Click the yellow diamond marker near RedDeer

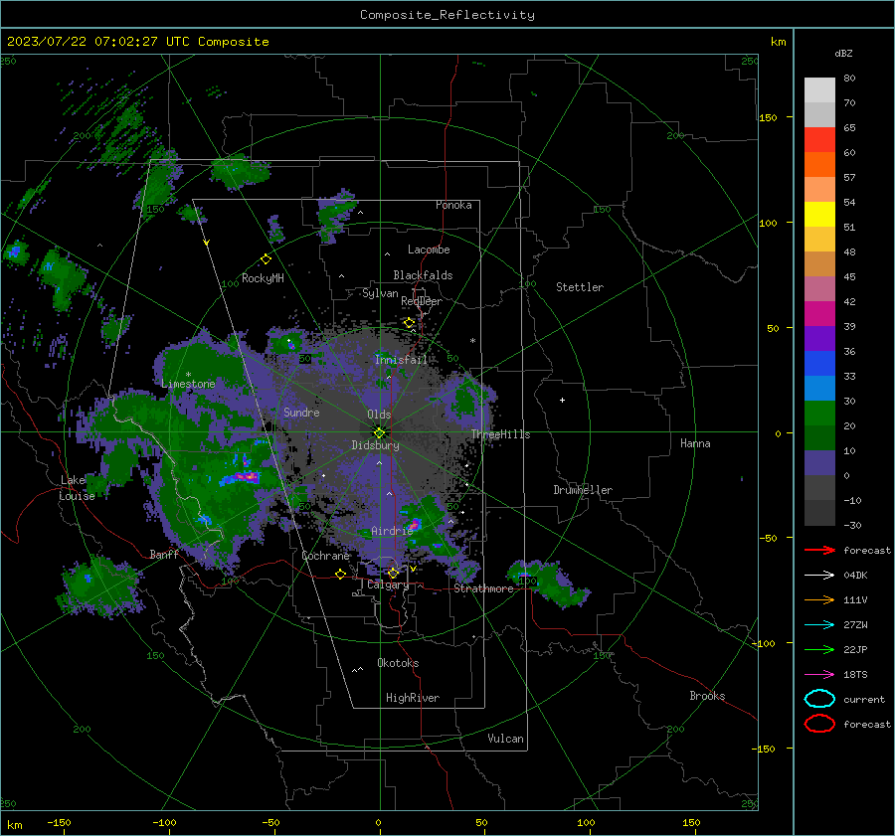point(409,323)
